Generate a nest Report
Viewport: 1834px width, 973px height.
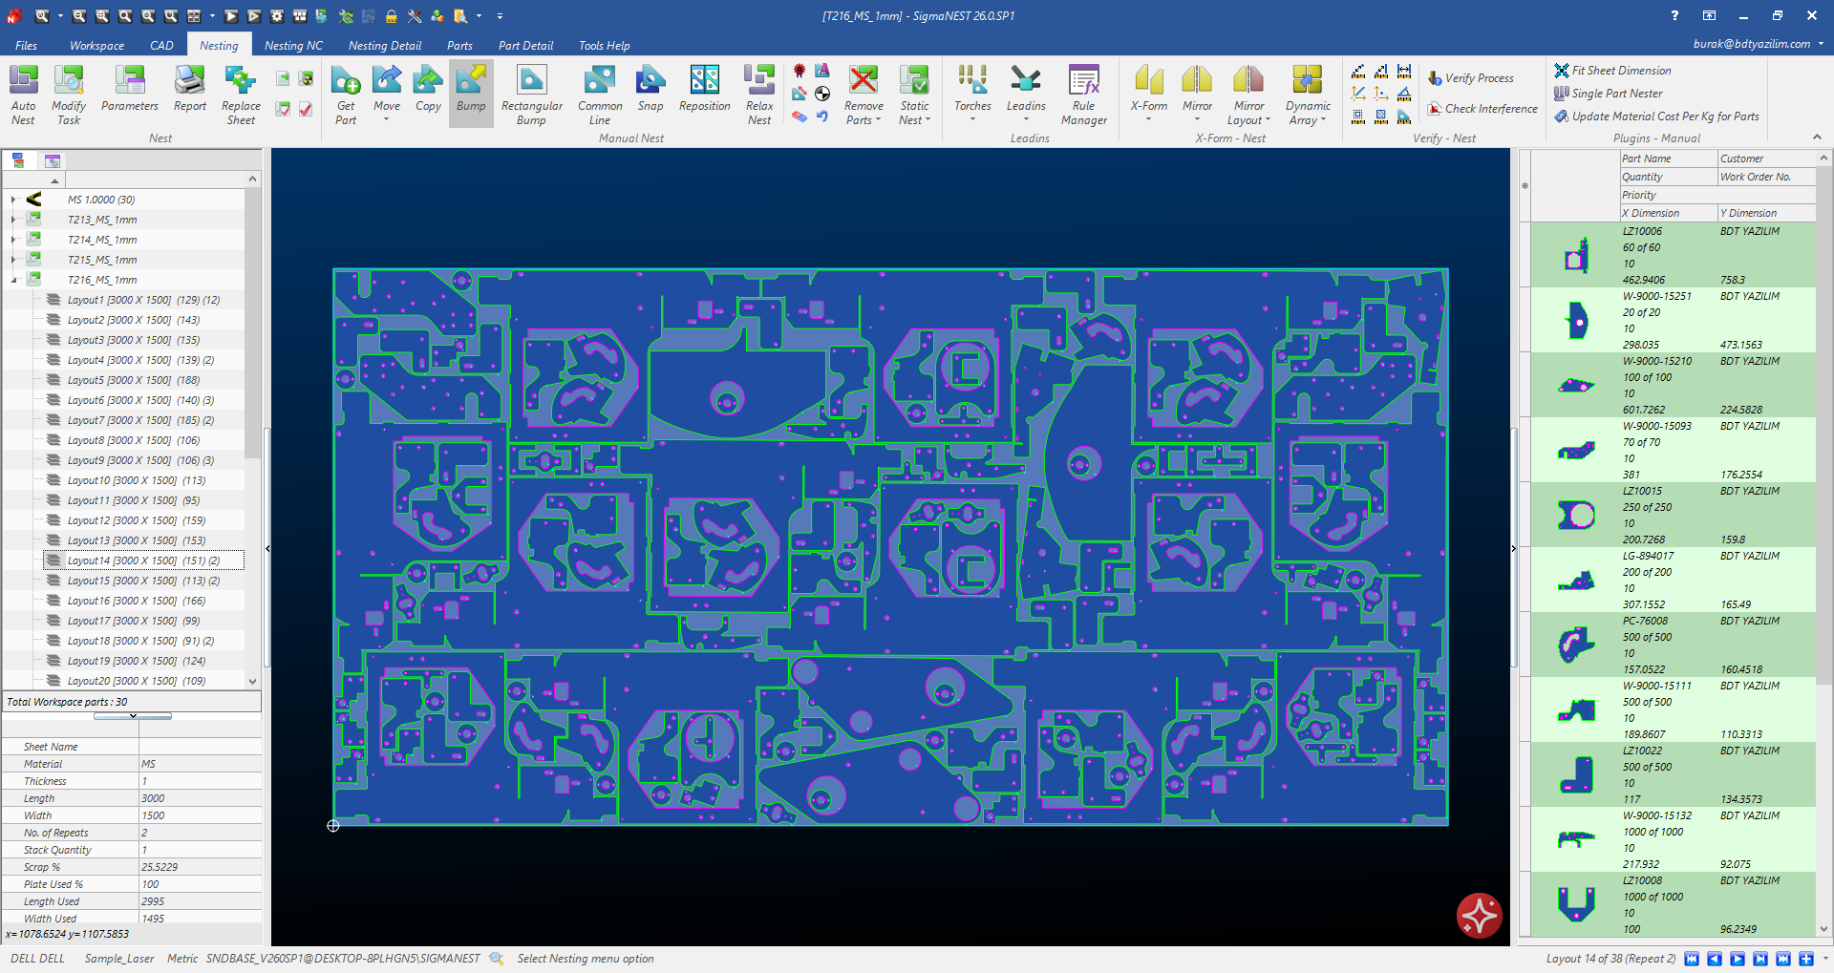click(190, 88)
